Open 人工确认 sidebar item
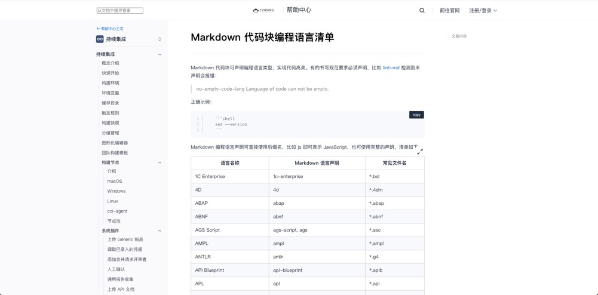The height and width of the screenshot is (295, 598). tap(116, 269)
